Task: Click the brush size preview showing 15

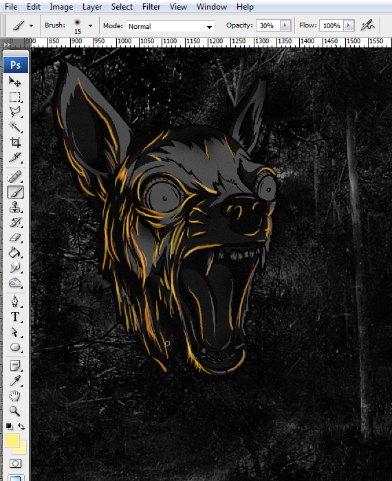Action: click(77, 26)
